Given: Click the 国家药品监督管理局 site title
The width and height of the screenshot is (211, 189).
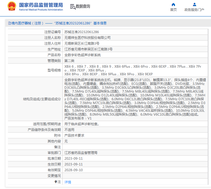Looking at the screenshot, I should click(41, 5).
